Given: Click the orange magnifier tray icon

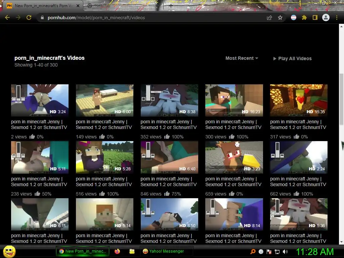Looking at the screenshot, I should click(x=253, y=252).
